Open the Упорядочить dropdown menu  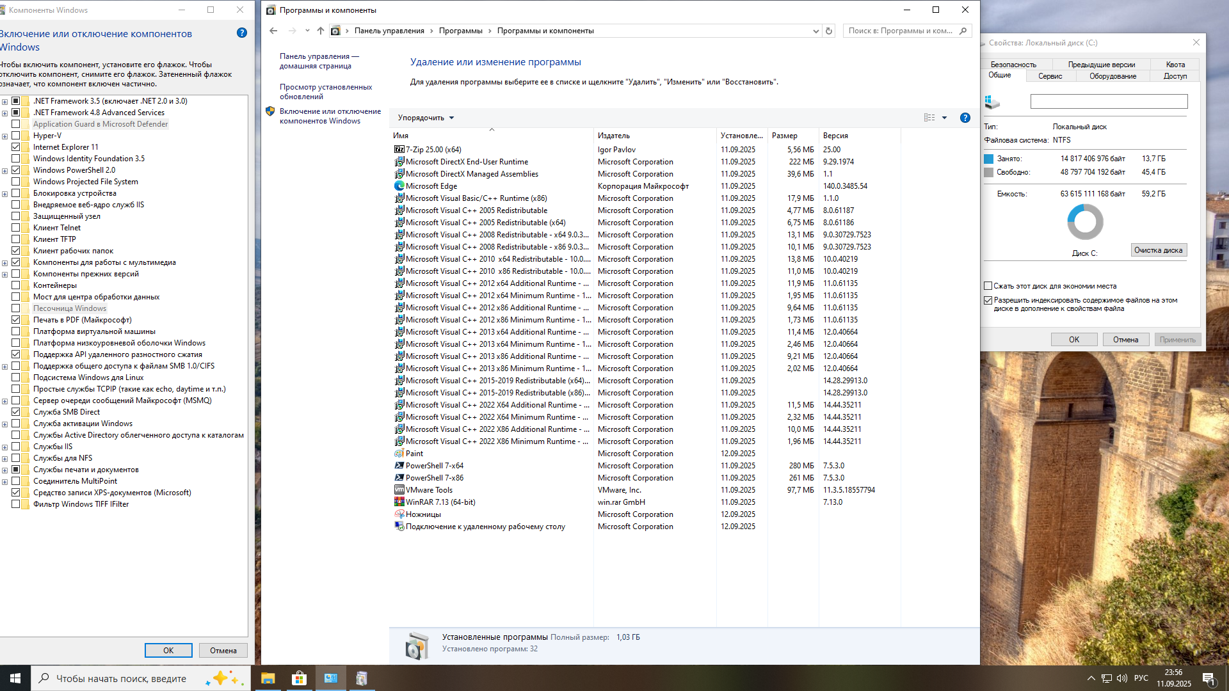[x=426, y=118]
